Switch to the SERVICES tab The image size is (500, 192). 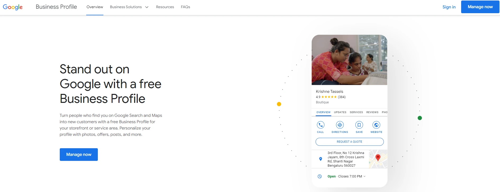click(x=356, y=112)
